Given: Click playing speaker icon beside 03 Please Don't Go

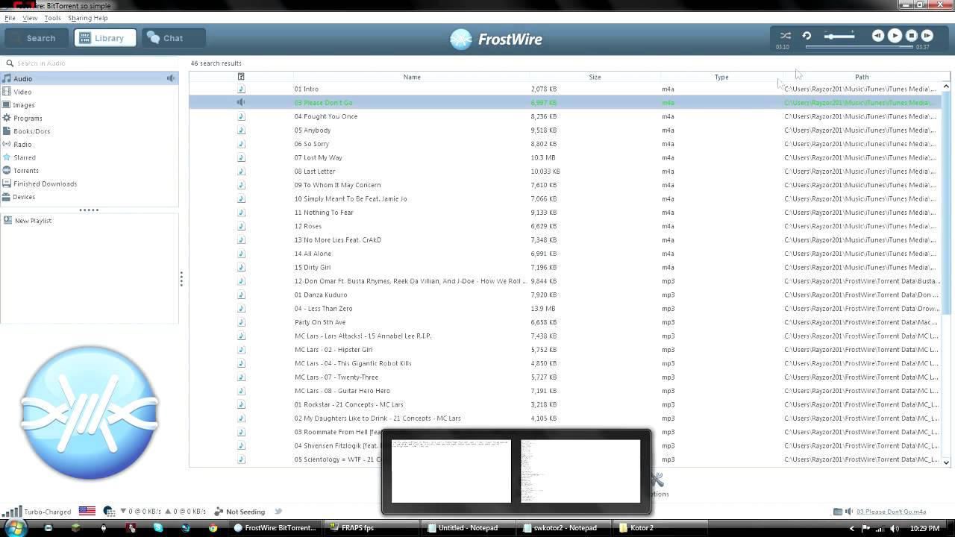Looking at the screenshot, I should click(x=241, y=102).
